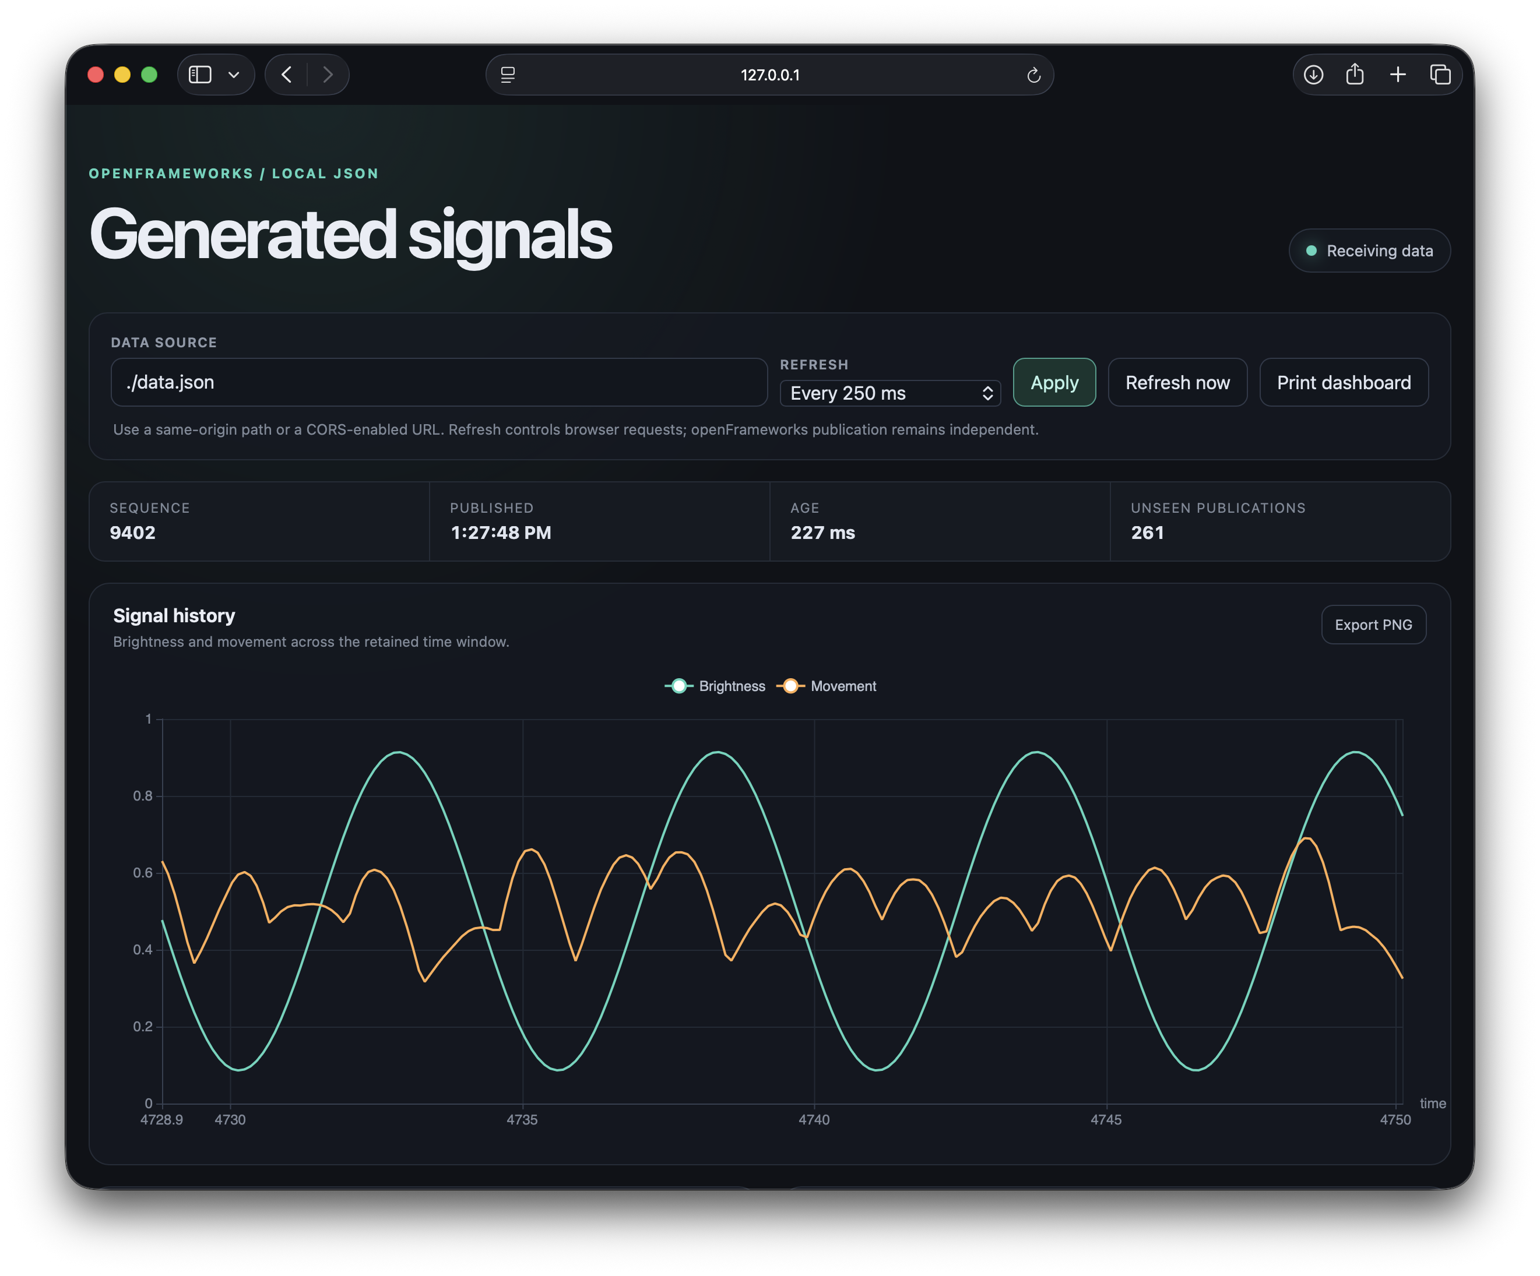Click the 4735 time axis label
The width and height of the screenshot is (1540, 1276).
click(522, 1119)
